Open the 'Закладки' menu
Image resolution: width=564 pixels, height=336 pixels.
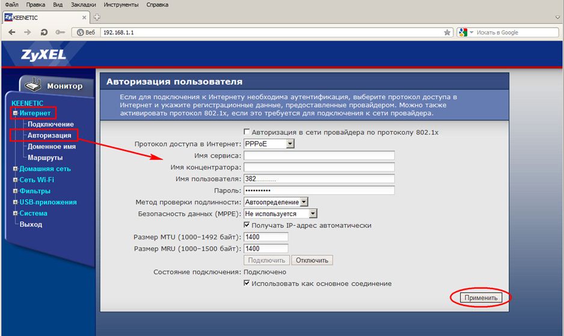[x=83, y=5]
